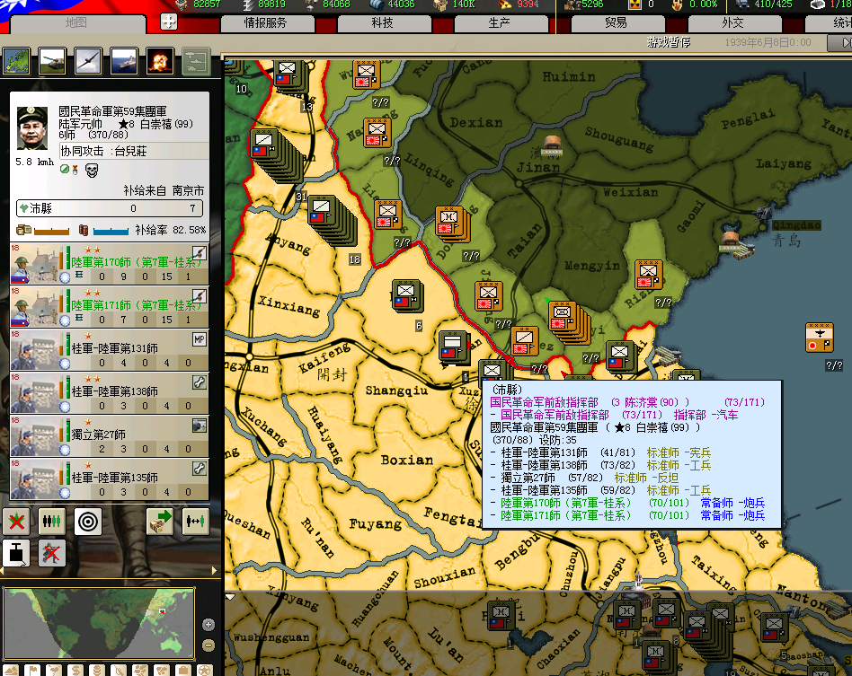Click the black detonator plunger icon

point(16,553)
